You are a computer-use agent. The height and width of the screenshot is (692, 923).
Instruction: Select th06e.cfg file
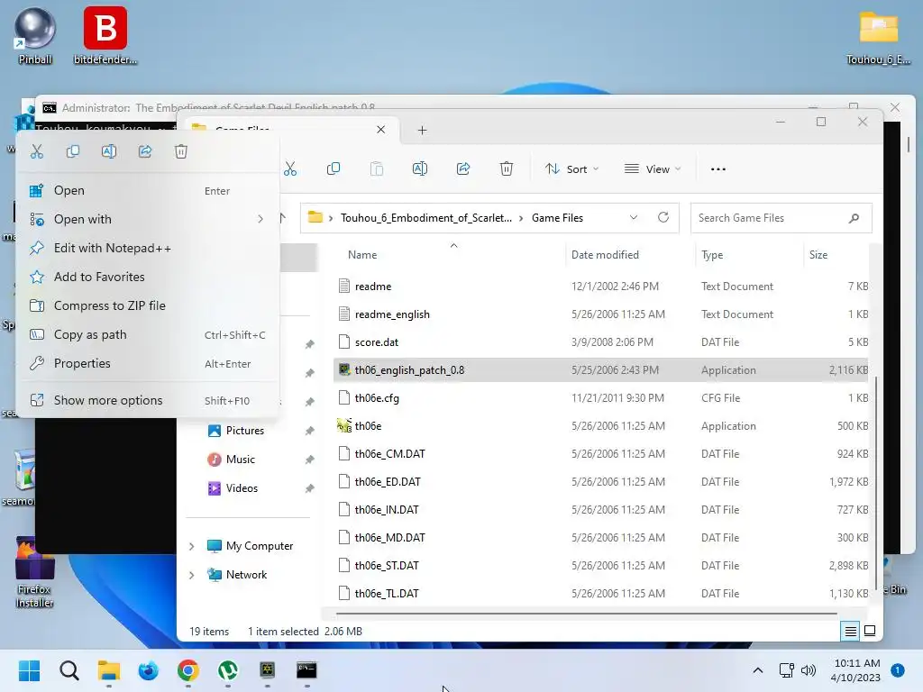click(600, 398)
